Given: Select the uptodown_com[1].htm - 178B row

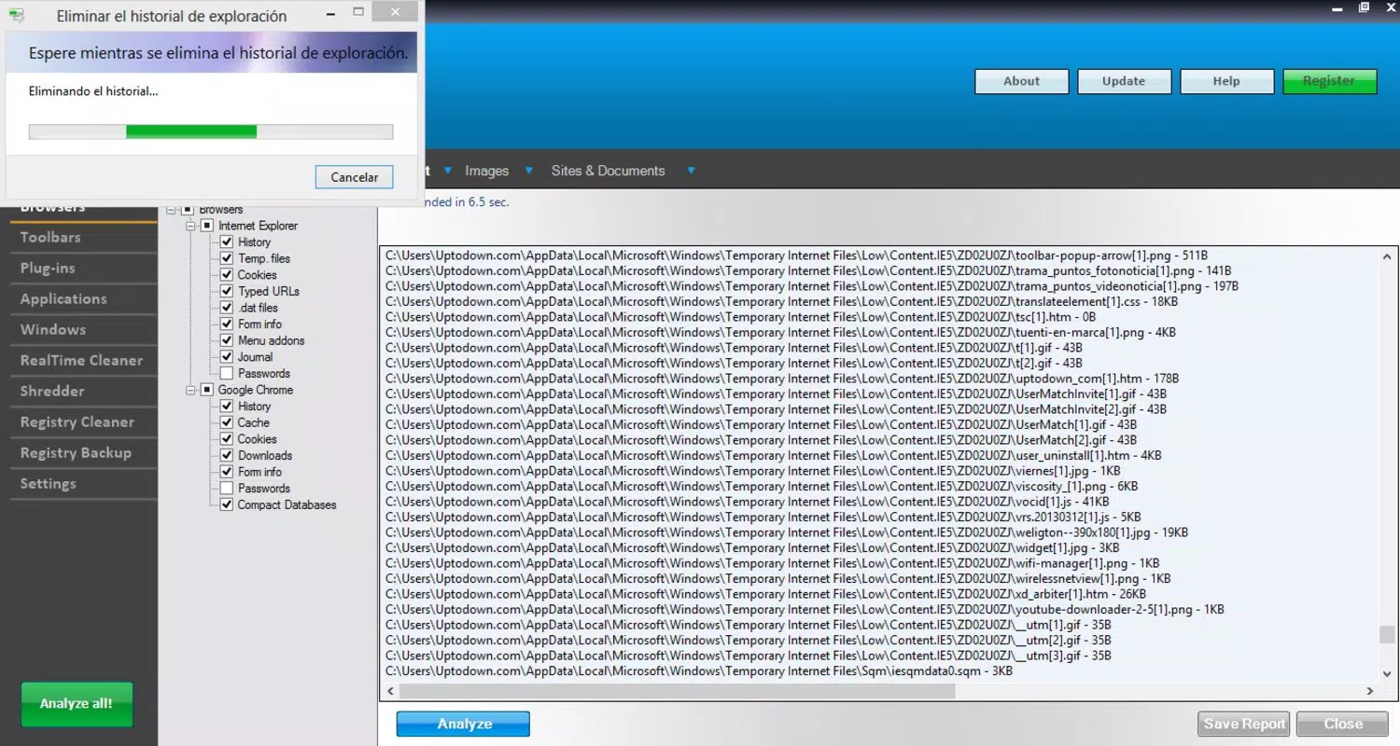Looking at the screenshot, I should point(782,379).
